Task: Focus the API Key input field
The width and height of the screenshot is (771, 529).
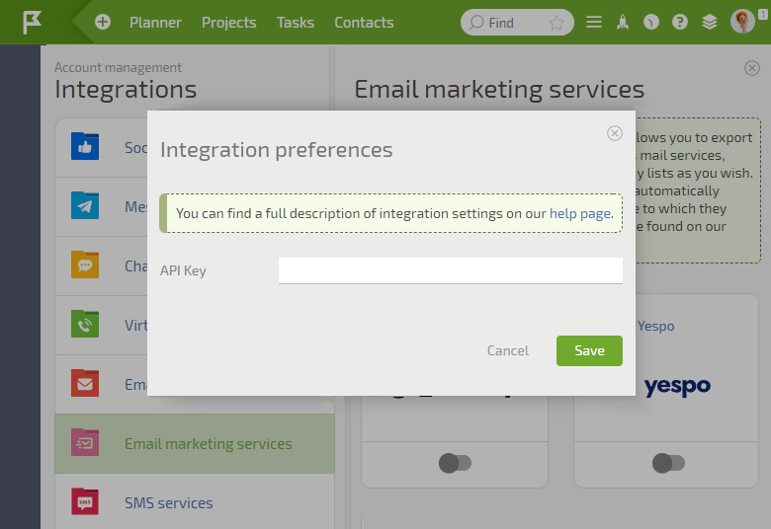Action: [x=451, y=270]
